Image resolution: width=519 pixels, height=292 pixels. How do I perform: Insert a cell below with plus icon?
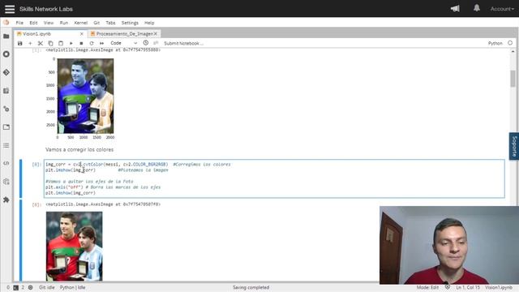point(30,43)
